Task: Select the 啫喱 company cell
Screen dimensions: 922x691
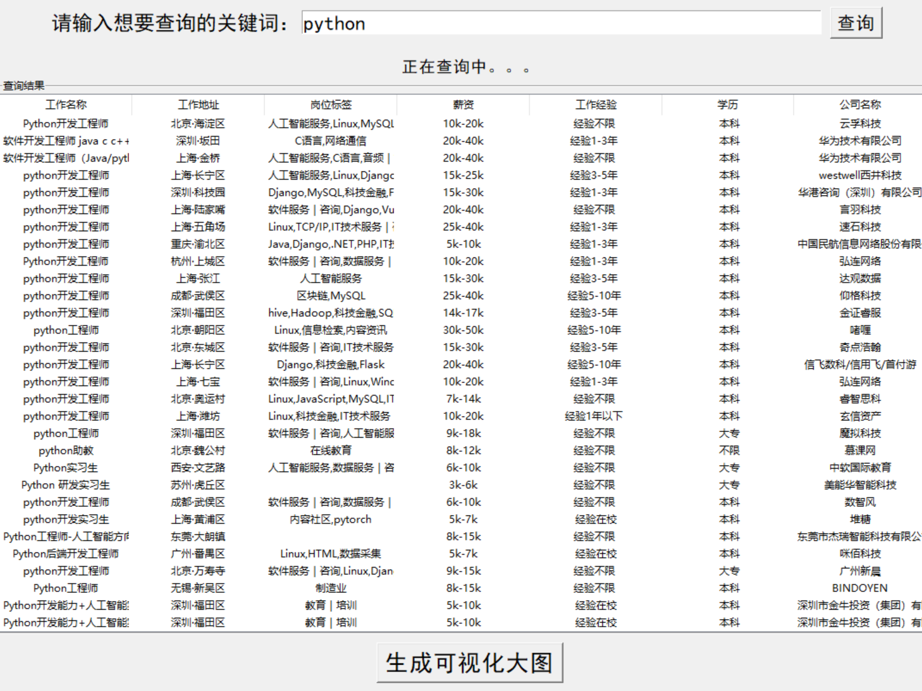Action: (859, 330)
